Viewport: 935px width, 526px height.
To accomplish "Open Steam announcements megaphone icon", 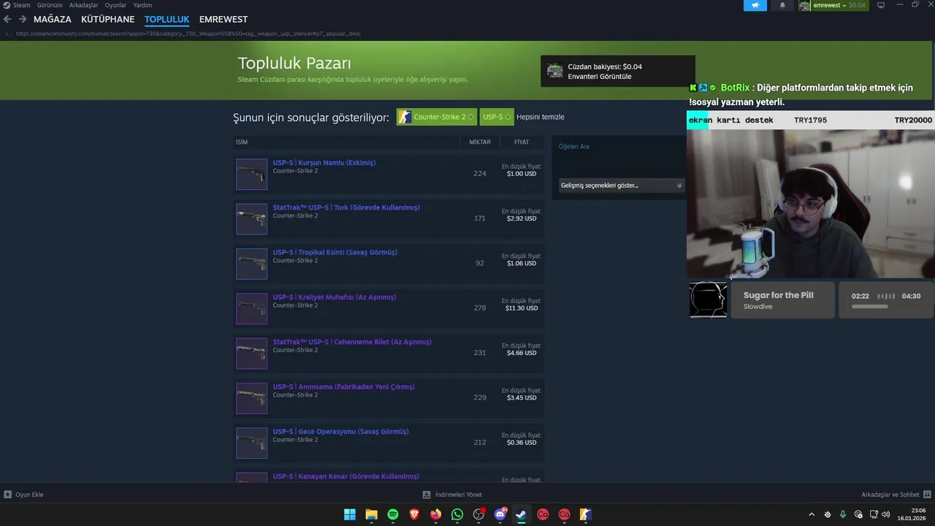I will (x=755, y=5).
